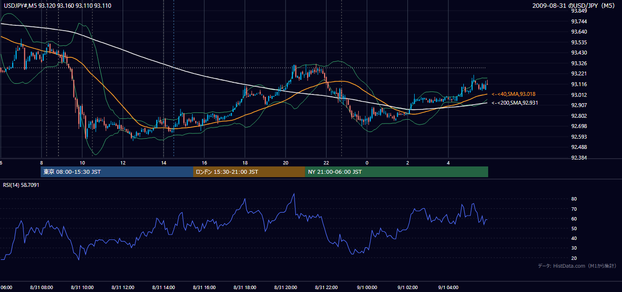Select the NY 21:00-06:00 JST session bar

tap(397, 172)
